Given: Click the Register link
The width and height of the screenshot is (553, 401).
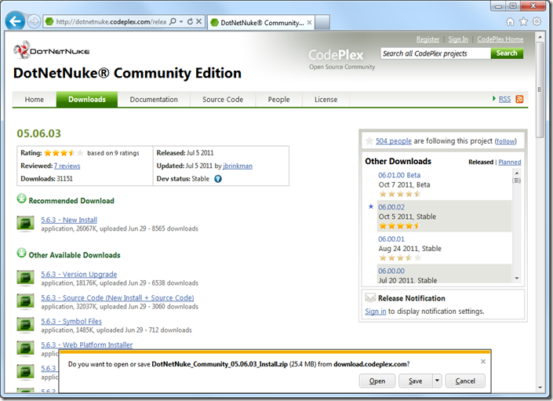Looking at the screenshot, I should tap(427, 39).
